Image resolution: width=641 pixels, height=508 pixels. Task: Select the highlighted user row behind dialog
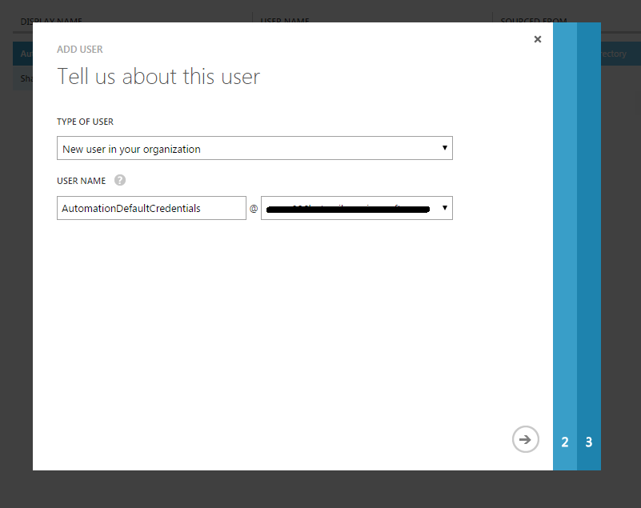pos(22,54)
